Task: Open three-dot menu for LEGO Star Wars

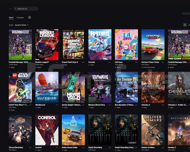Action: point(30,105)
